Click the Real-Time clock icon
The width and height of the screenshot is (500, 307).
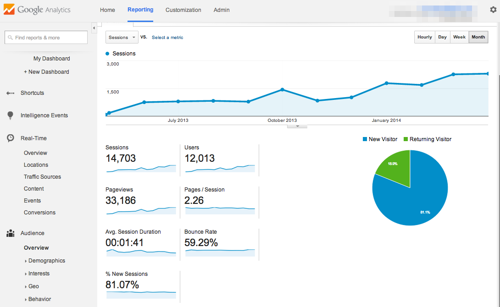pos(10,138)
